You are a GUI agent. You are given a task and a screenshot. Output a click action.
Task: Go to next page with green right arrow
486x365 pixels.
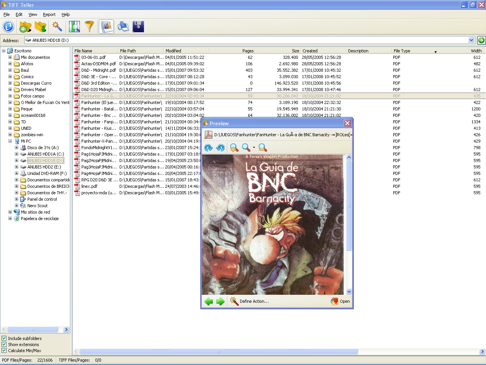220,302
